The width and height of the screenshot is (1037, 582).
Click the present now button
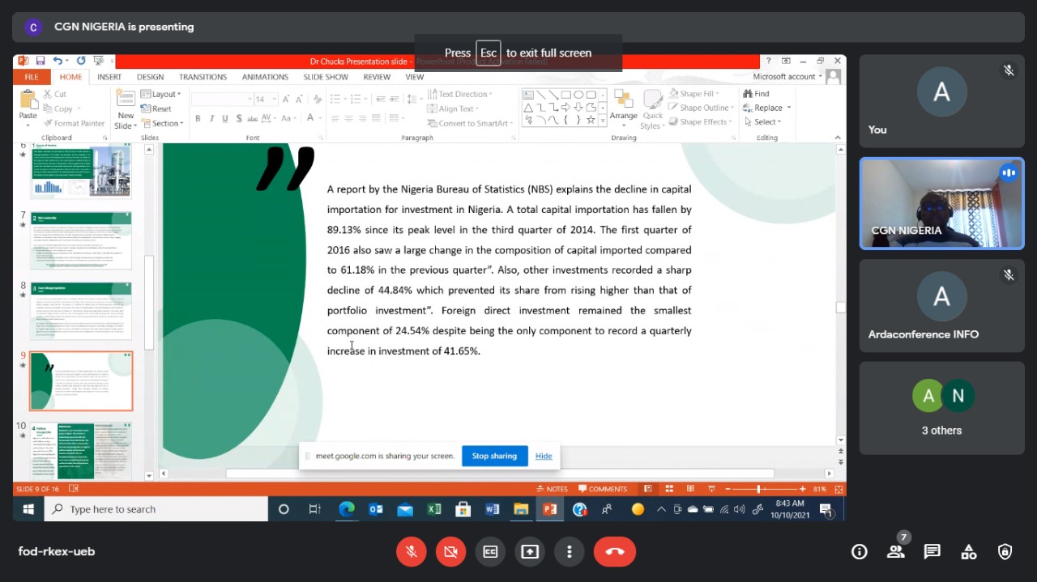click(x=530, y=551)
